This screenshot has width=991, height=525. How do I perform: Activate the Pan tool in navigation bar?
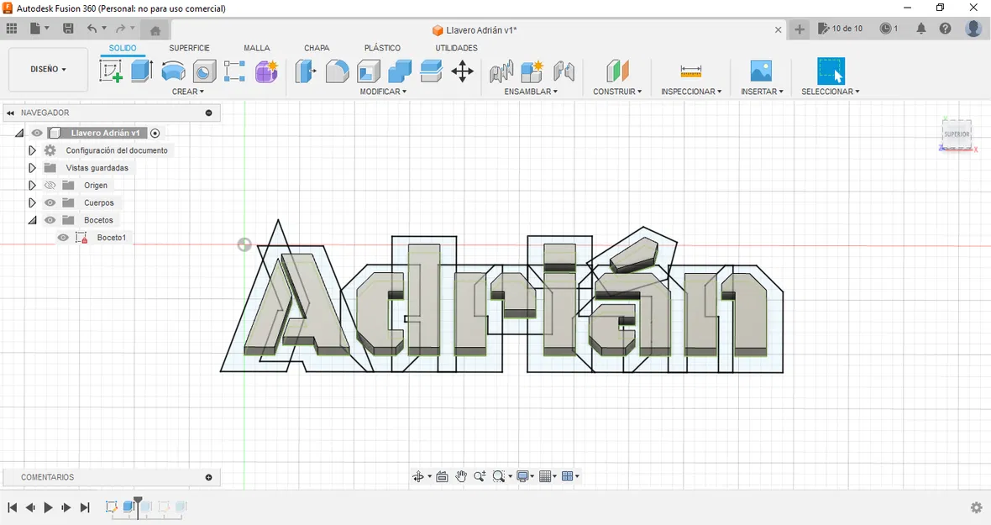click(x=461, y=475)
